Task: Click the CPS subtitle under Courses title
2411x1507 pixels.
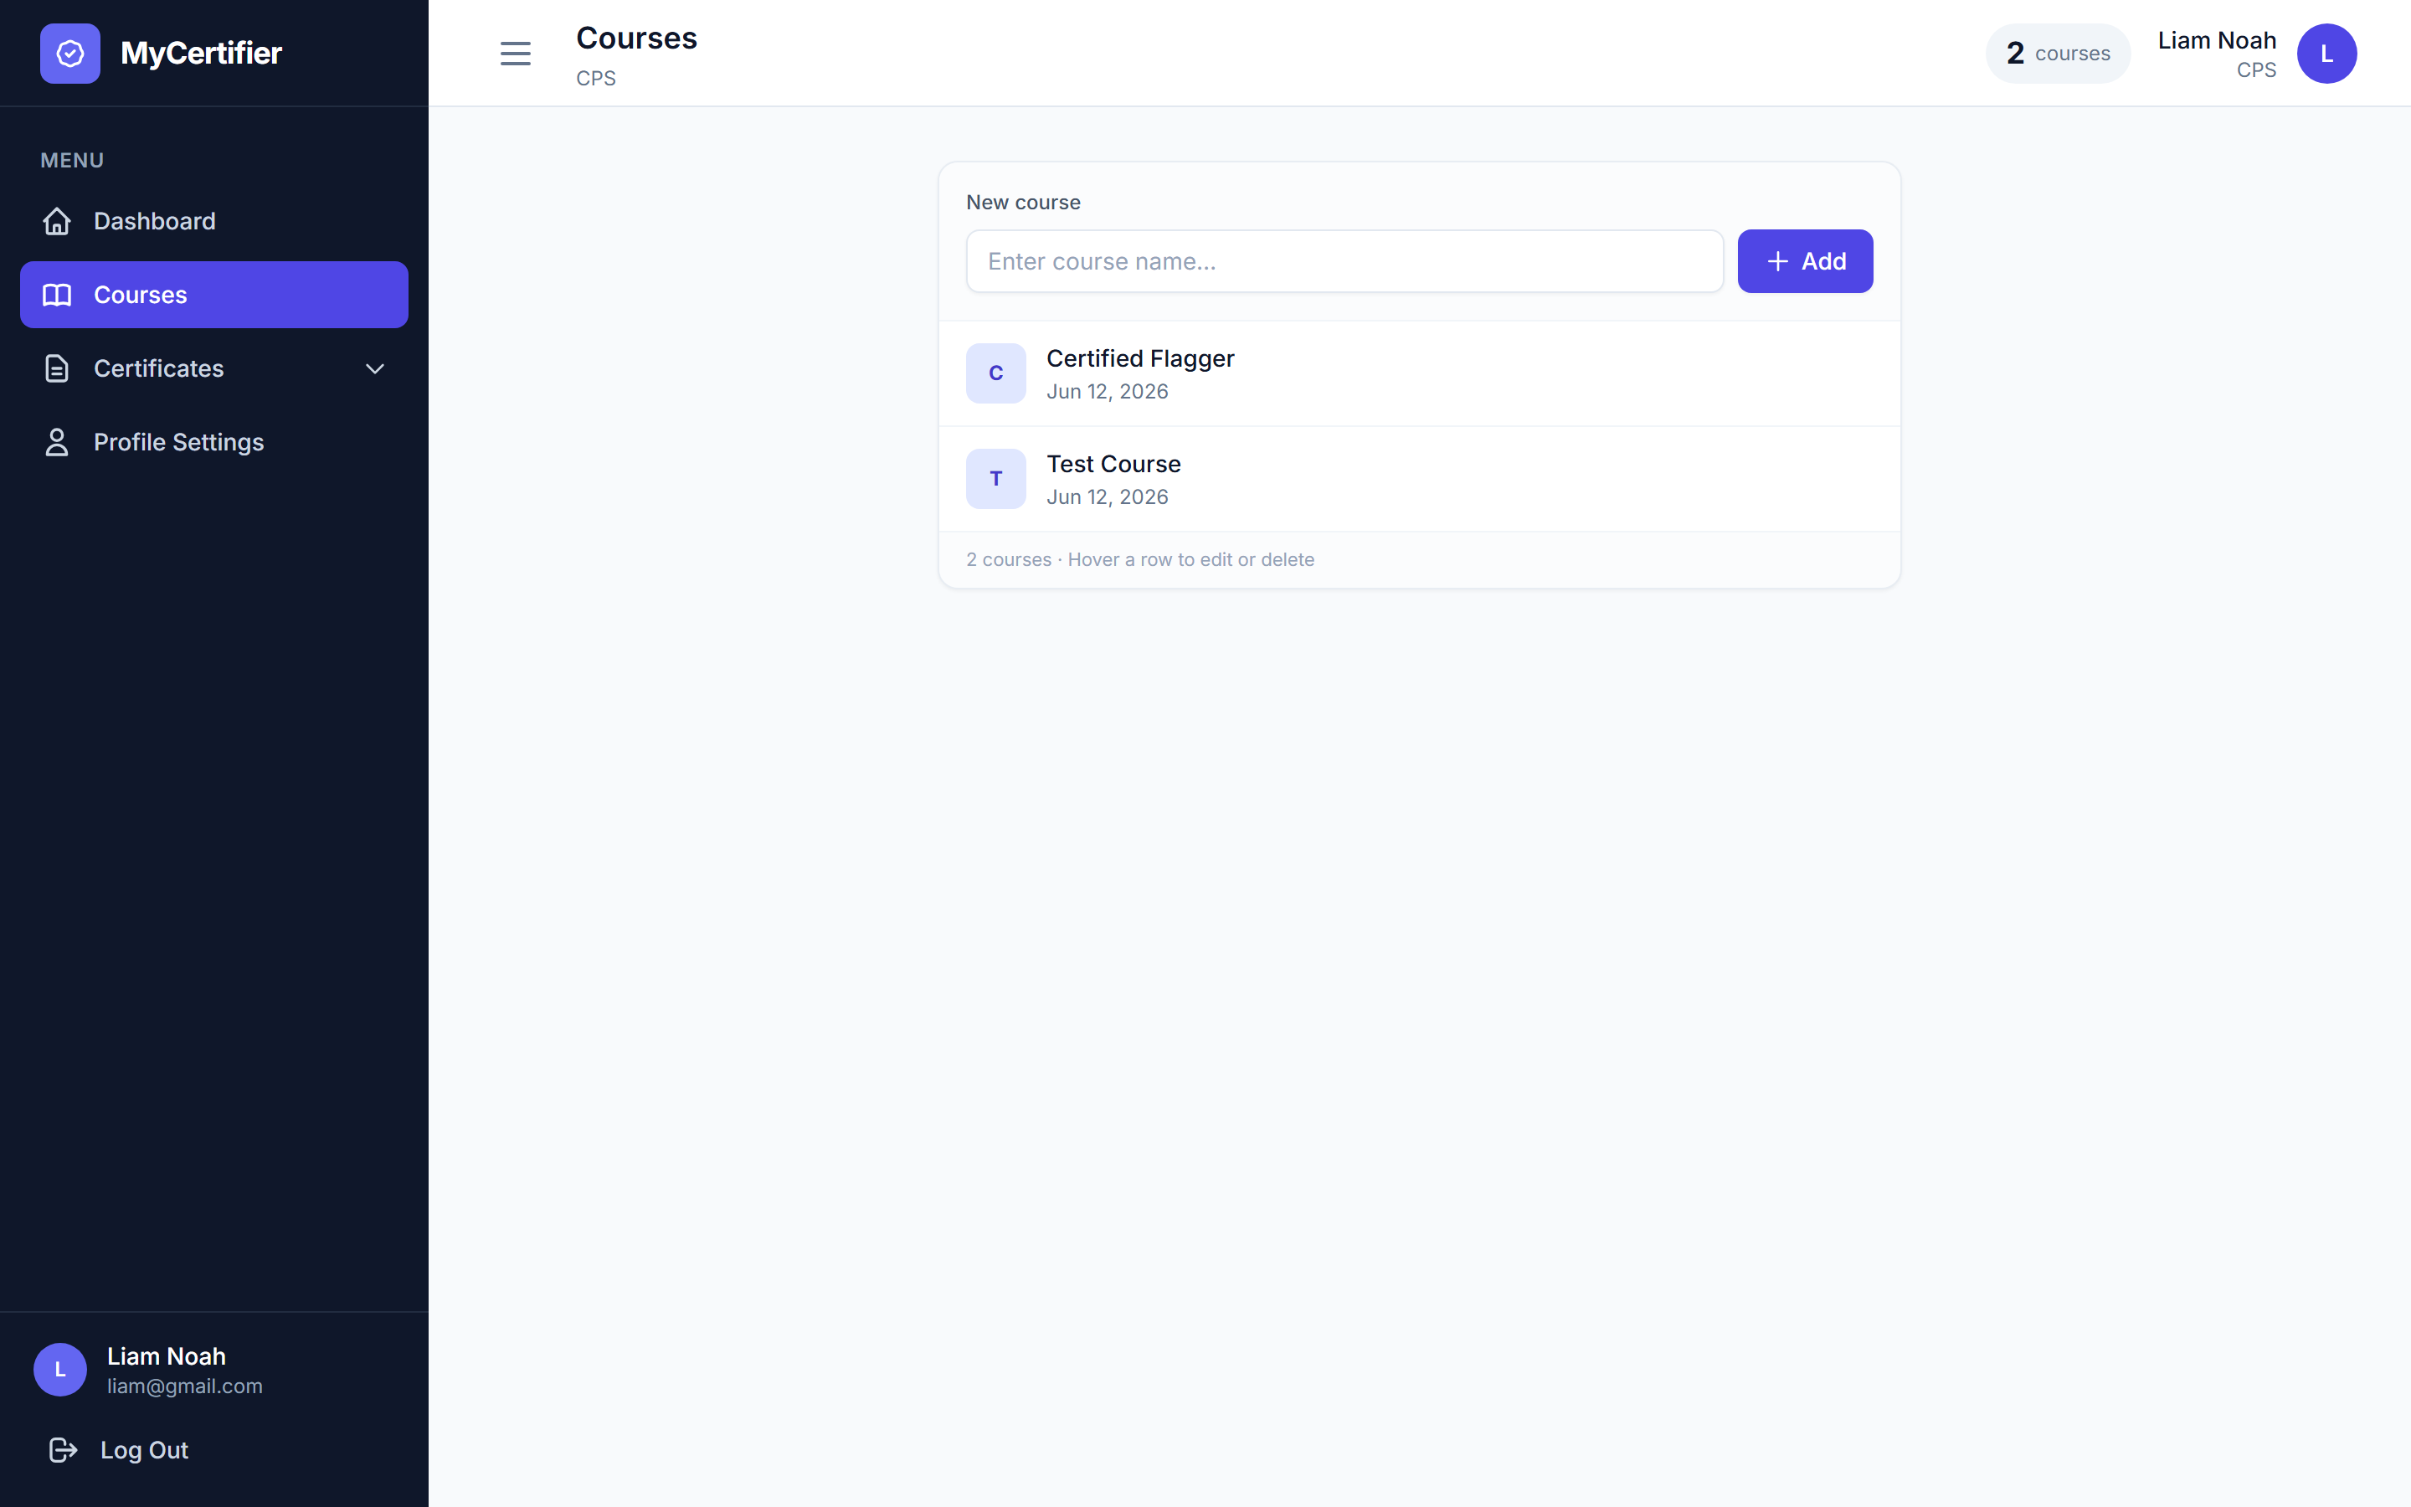Action: pyautogui.click(x=596, y=78)
